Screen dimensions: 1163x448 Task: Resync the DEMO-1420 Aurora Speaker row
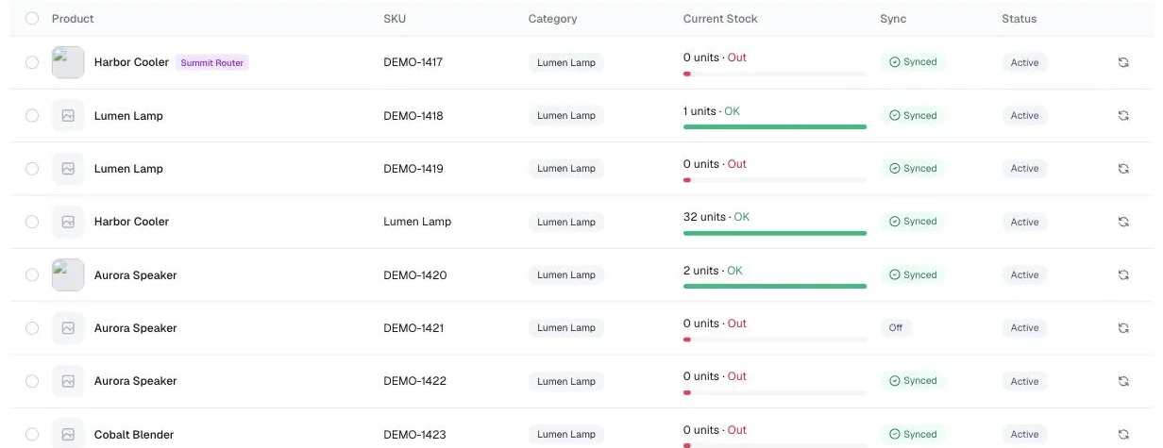(x=1123, y=274)
